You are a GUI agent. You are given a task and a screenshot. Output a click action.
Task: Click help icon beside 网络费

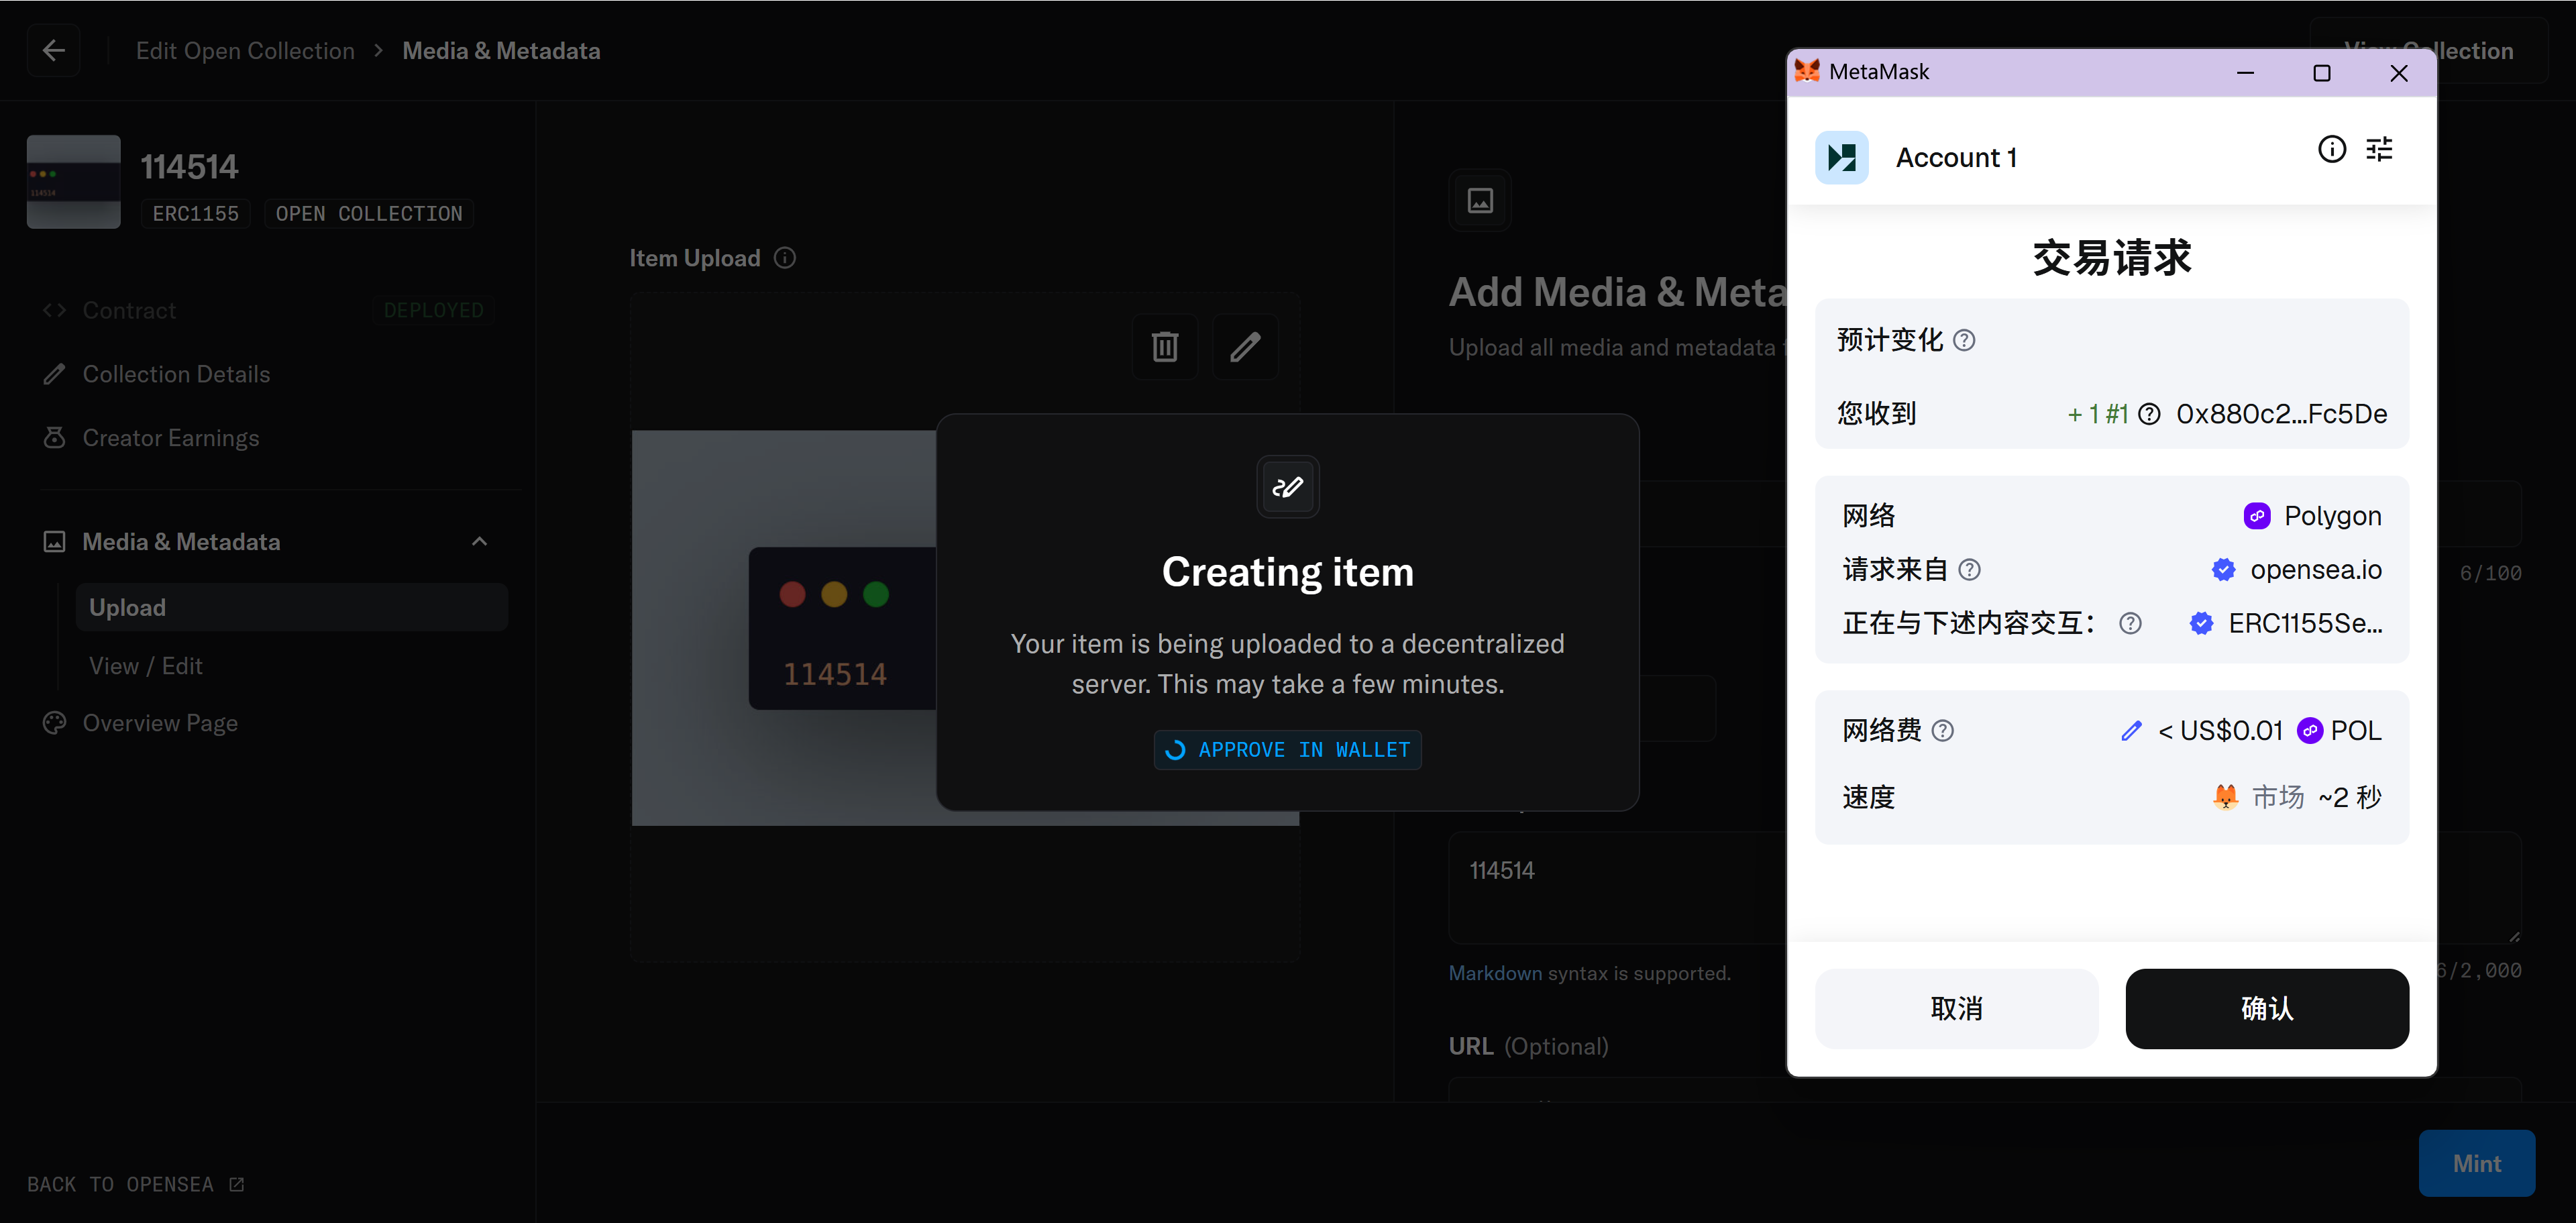pos(1942,731)
